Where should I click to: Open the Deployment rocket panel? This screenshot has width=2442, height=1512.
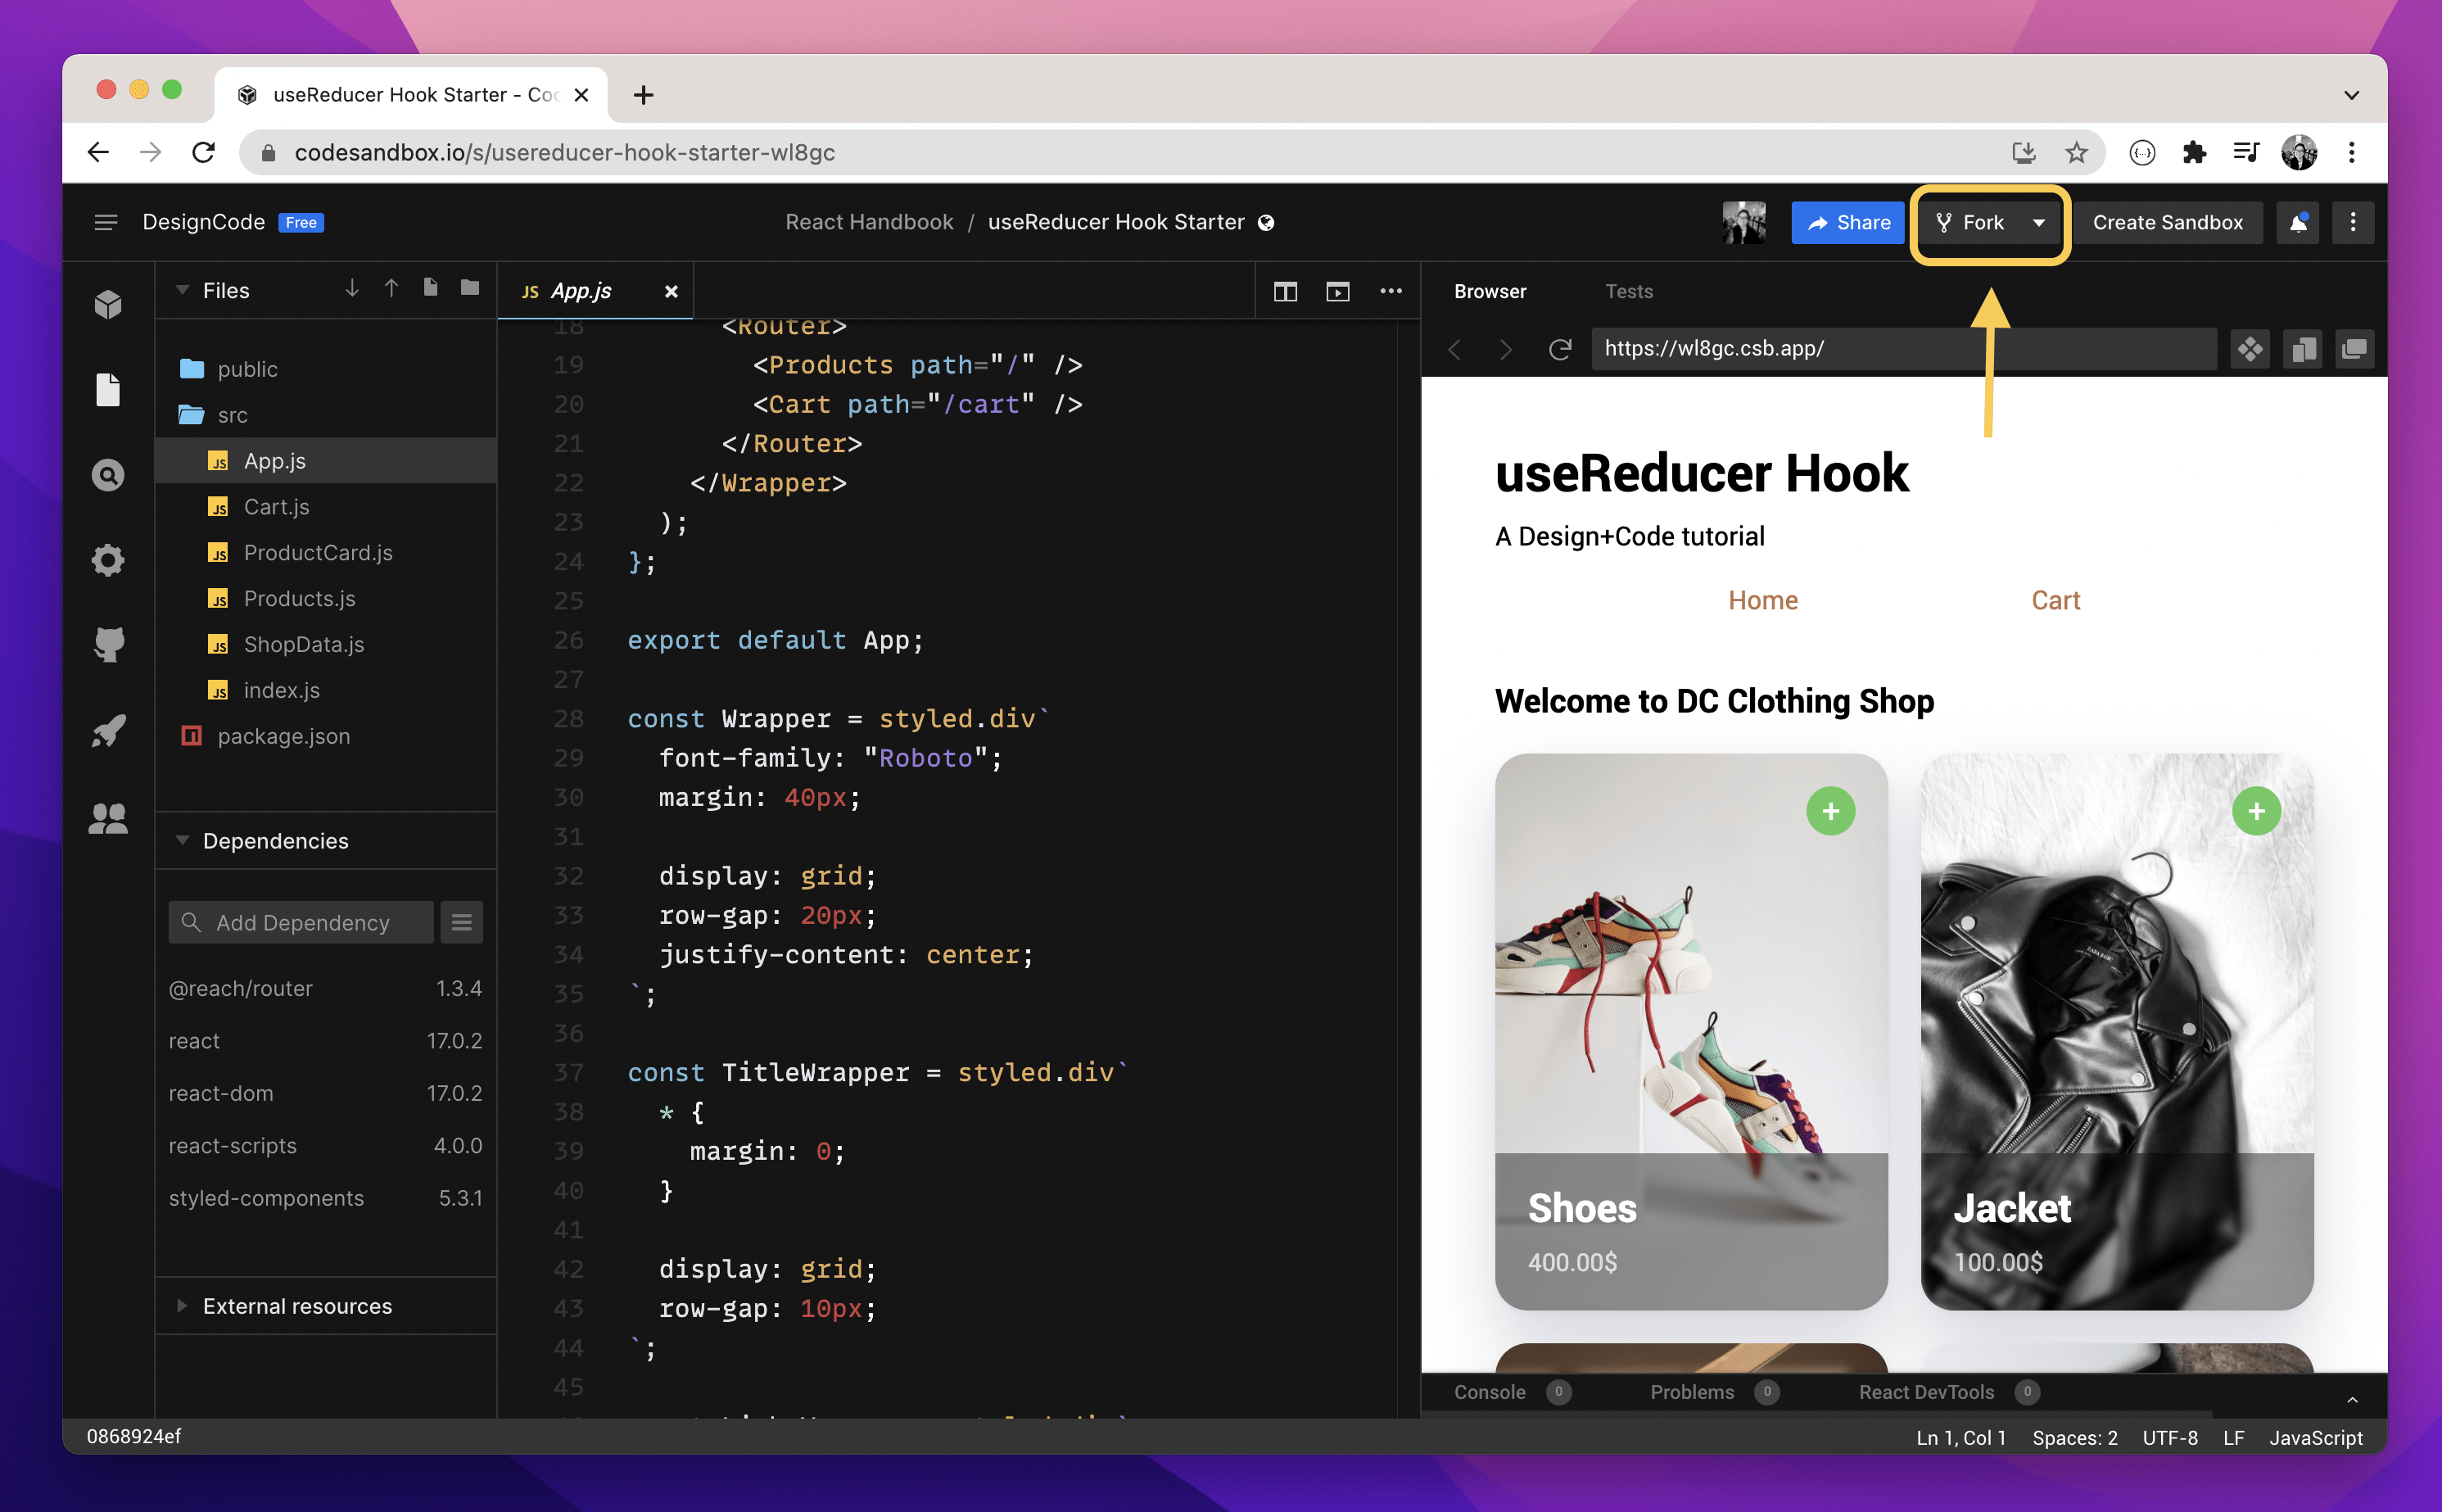[108, 731]
